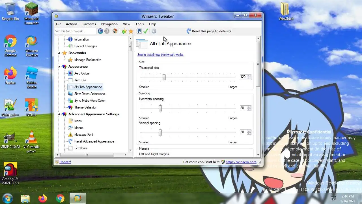Collapse the Bookmarks tree category
The height and width of the screenshot is (204, 362).
tap(59, 53)
